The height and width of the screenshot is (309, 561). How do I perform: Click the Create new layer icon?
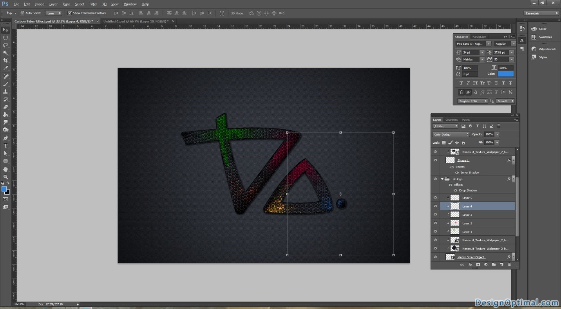pyautogui.click(x=501, y=265)
